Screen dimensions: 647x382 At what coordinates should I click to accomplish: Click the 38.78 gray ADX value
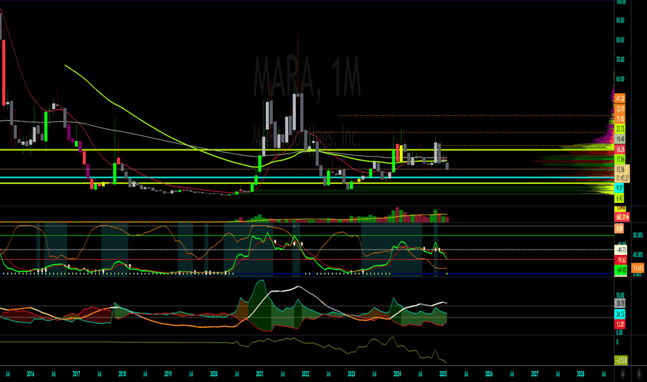click(620, 304)
